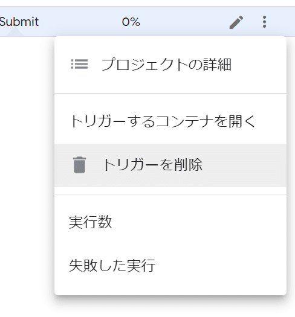Select プロジェクトの詳細 menu entry

170,65
